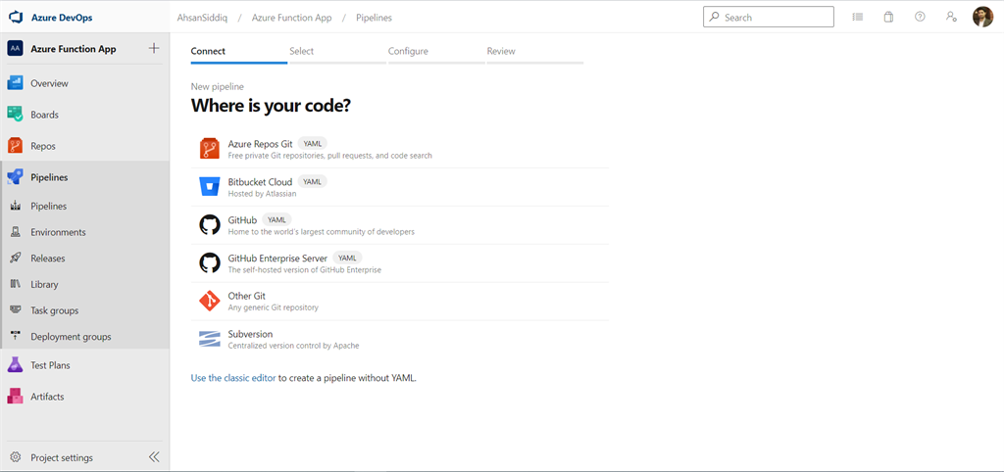Click the Azure Repos Git icon
This screenshot has width=1004, height=472.
tap(210, 149)
